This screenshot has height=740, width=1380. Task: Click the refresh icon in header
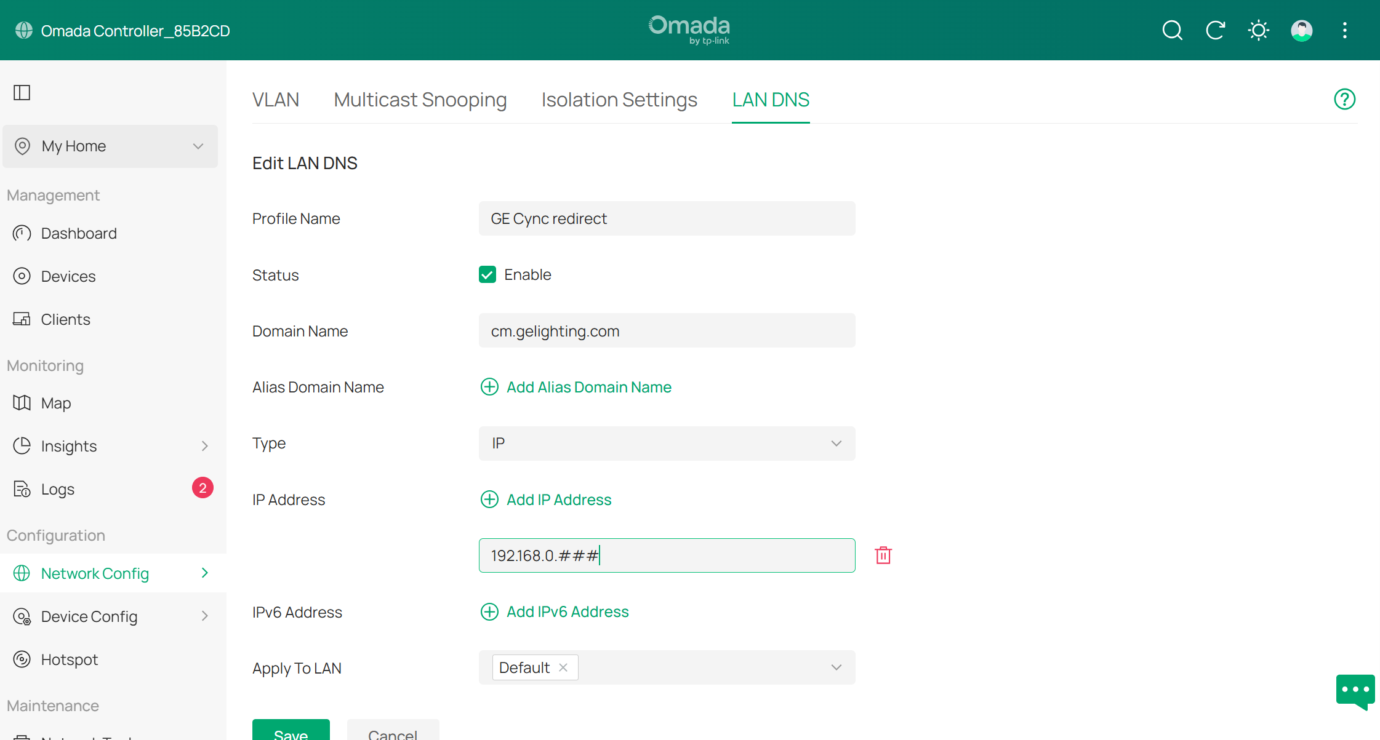(1215, 30)
